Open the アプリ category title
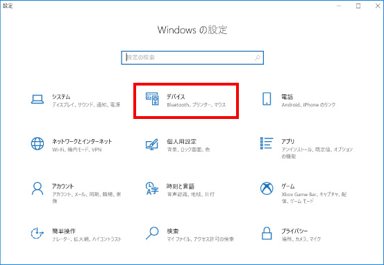Screen dimensions: 384x265 pos(287,141)
